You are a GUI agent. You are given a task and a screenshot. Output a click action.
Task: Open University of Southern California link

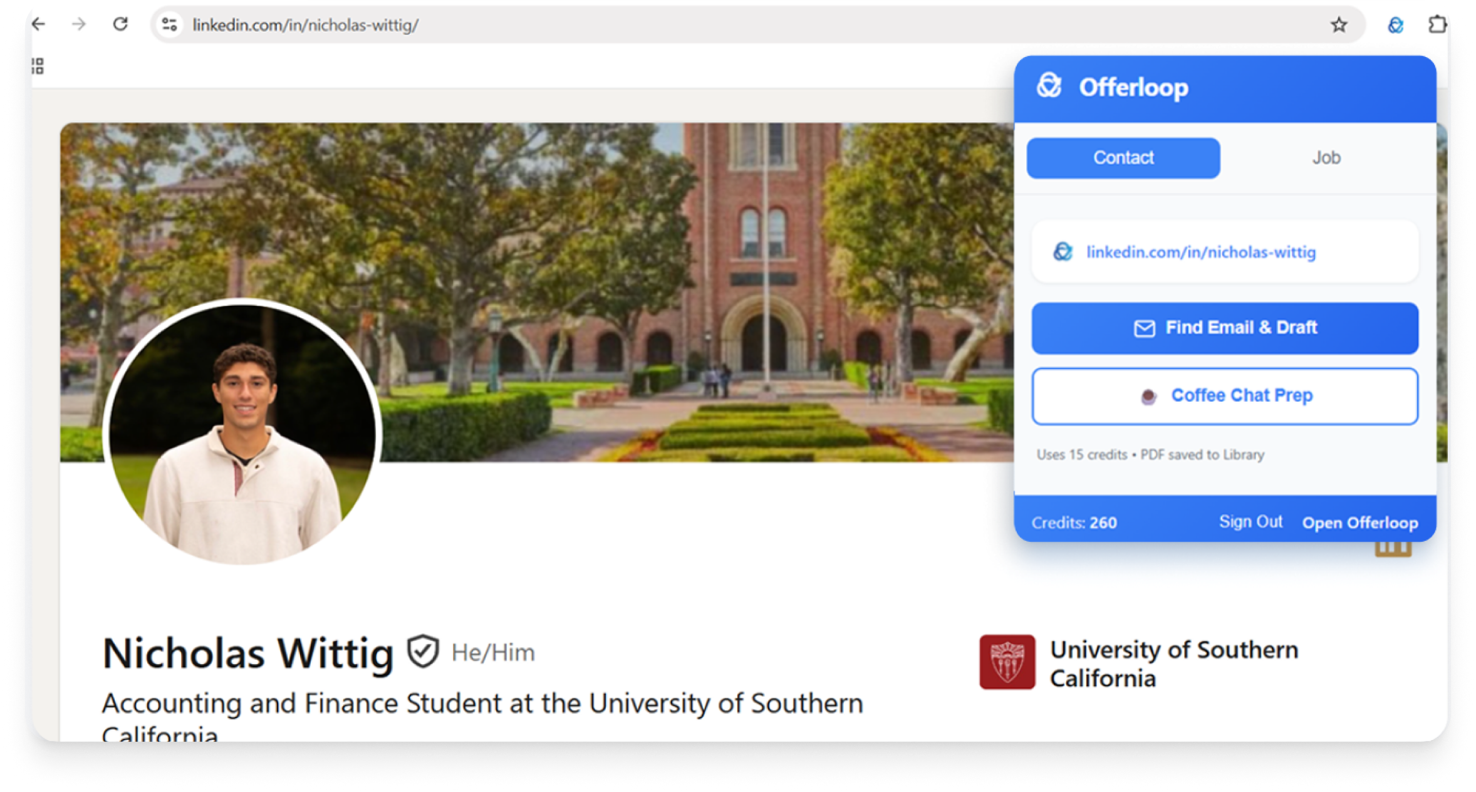tap(1173, 664)
